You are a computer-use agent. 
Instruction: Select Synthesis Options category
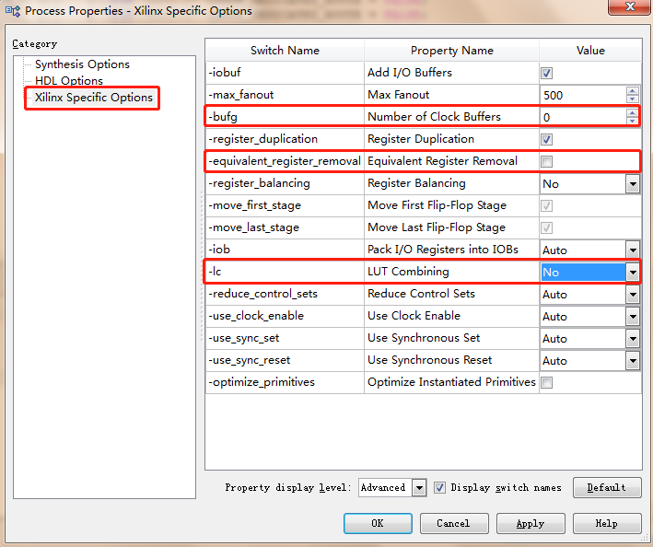coord(82,64)
